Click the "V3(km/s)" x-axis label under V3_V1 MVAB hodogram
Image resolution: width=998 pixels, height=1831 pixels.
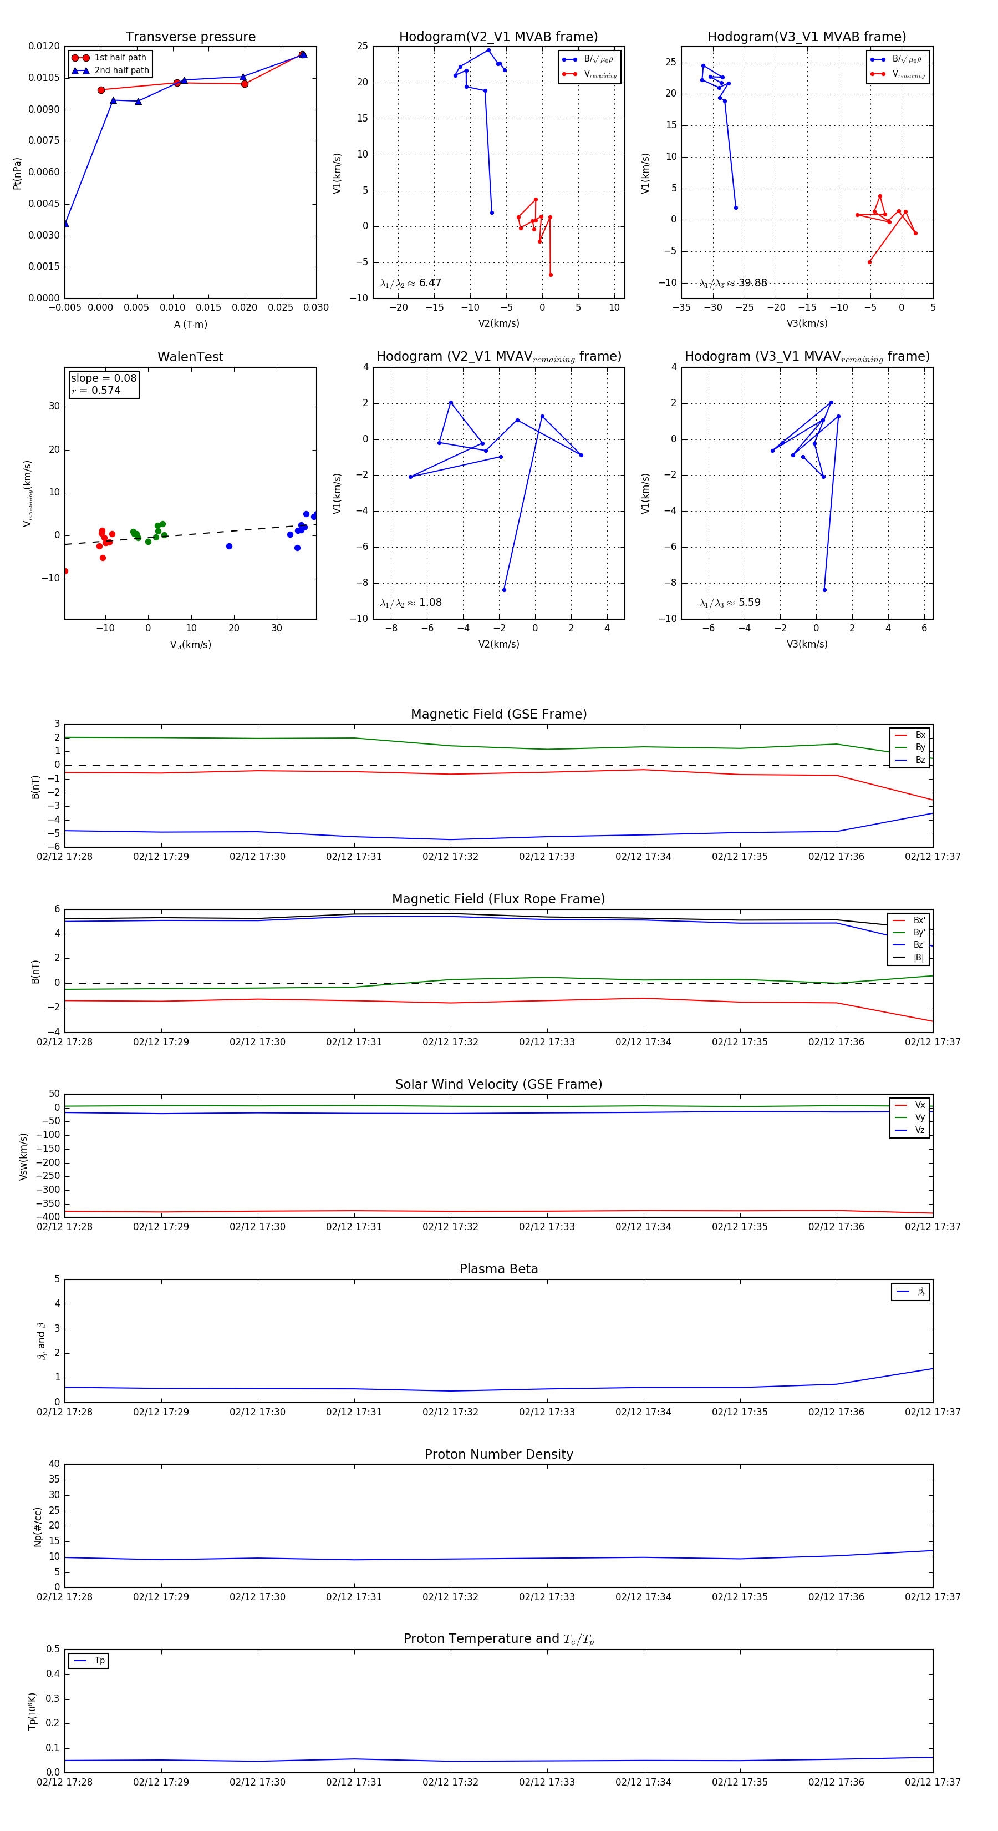click(x=807, y=324)
